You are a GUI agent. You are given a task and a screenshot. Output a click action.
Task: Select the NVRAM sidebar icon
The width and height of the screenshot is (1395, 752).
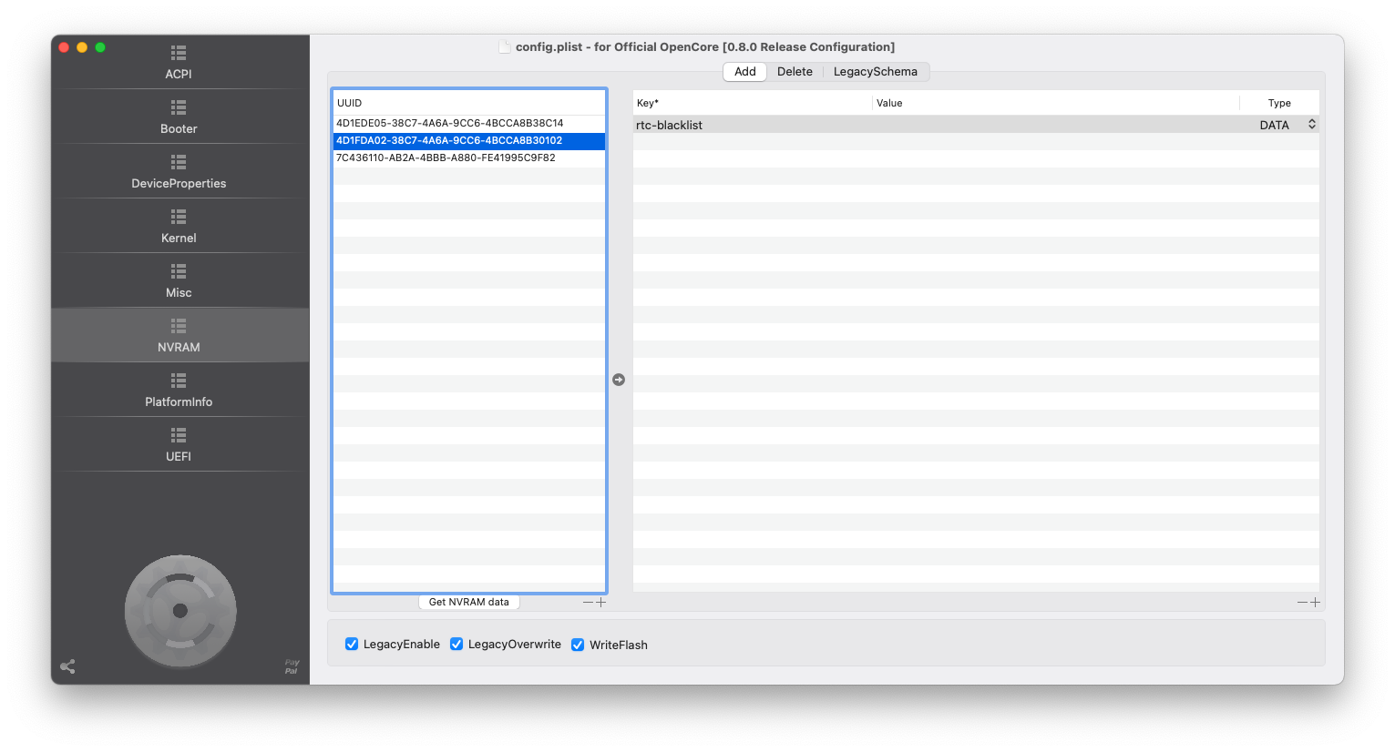(179, 326)
